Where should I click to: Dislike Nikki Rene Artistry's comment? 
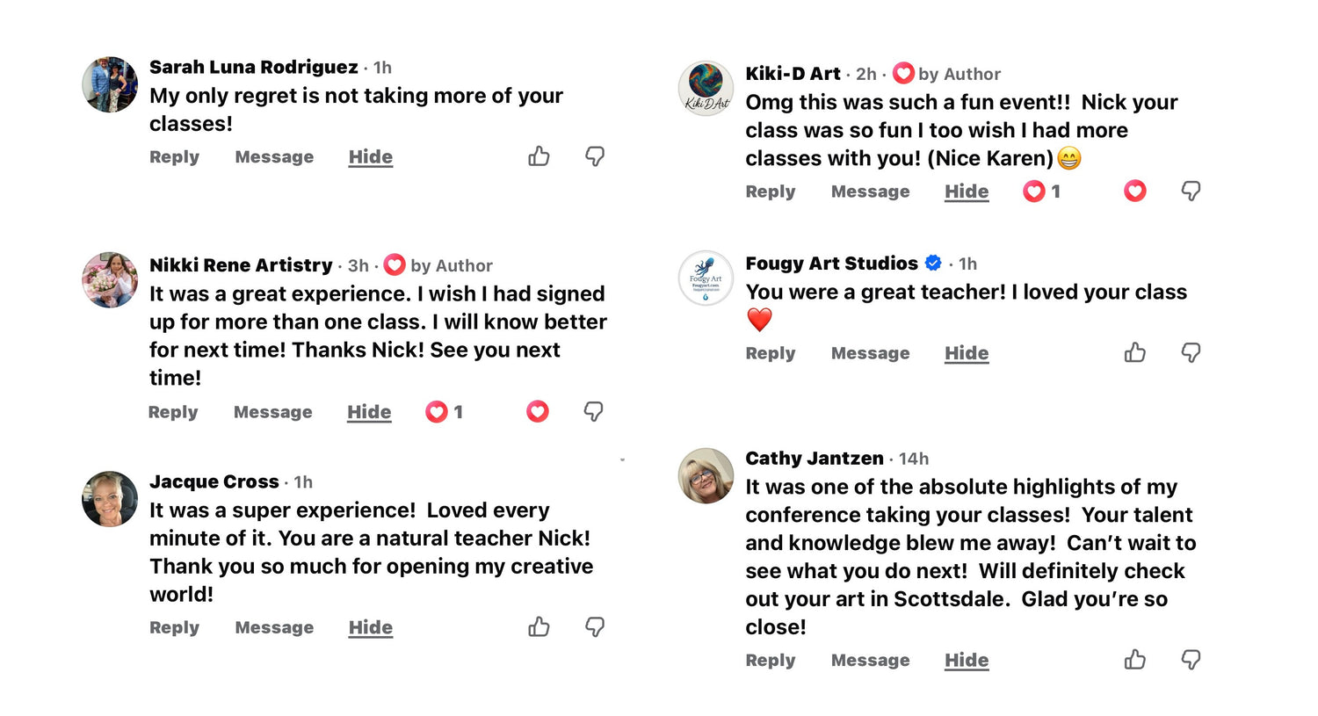(x=594, y=412)
